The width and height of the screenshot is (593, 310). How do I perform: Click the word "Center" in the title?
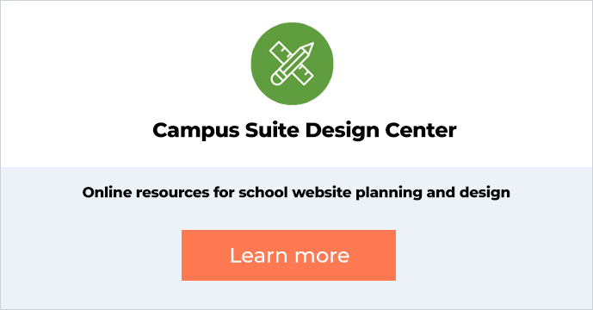click(x=421, y=130)
